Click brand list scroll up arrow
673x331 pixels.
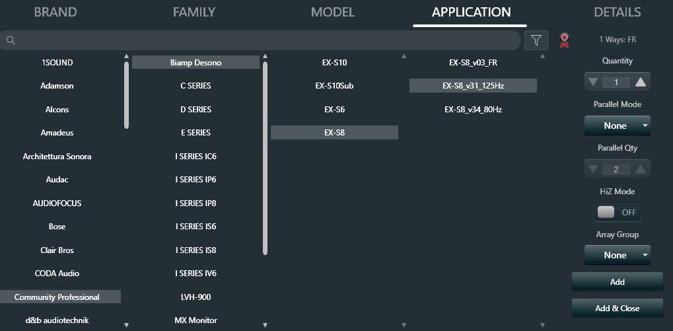[126, 55]
